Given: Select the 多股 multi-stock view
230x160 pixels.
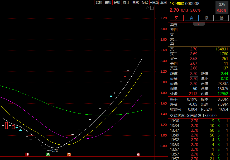Looking at the screenshot, I should click(117, 2).
